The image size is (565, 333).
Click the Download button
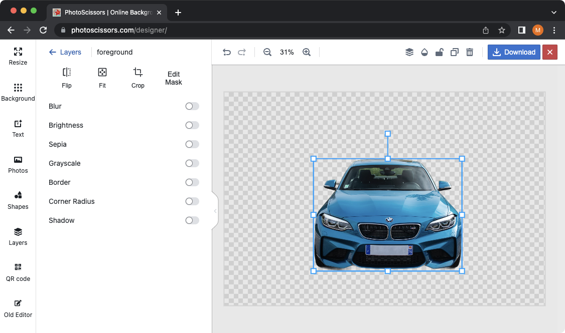514,52
